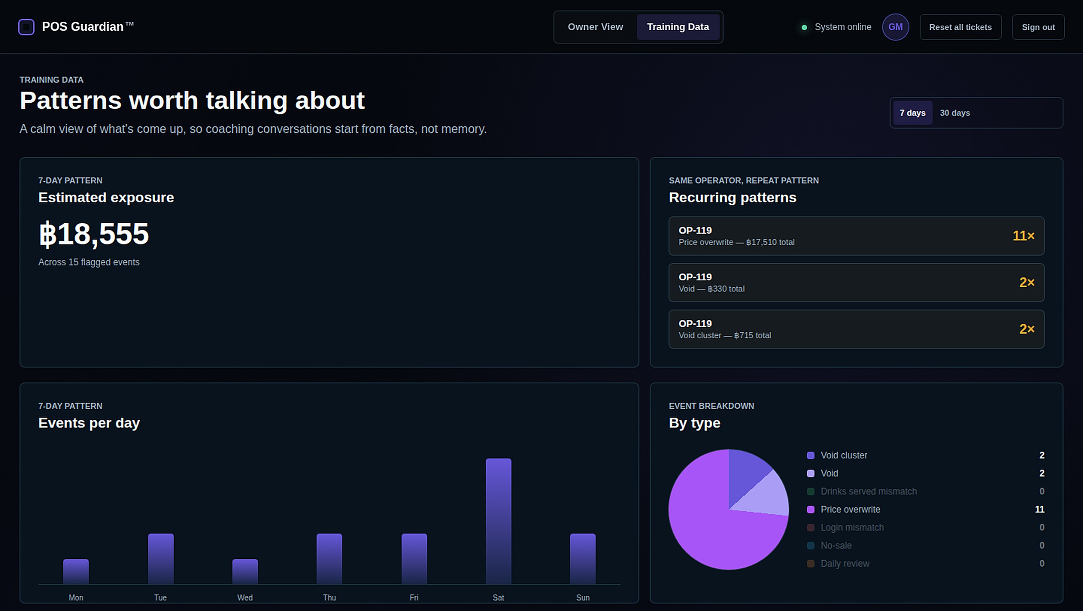Click the Tuesday bar in the chart

160,559
